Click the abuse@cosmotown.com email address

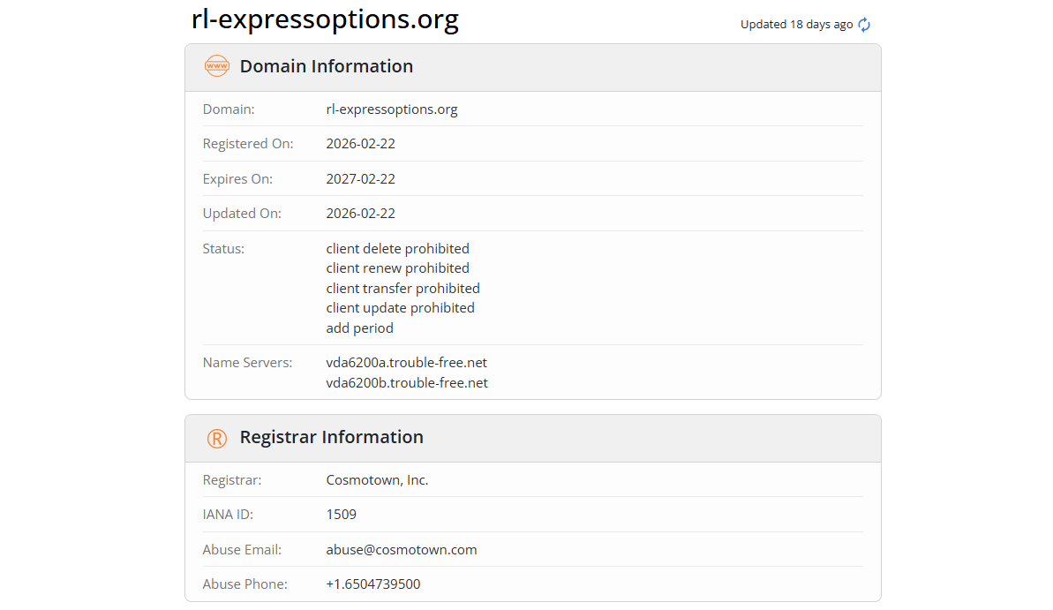(x=402, y=550)
